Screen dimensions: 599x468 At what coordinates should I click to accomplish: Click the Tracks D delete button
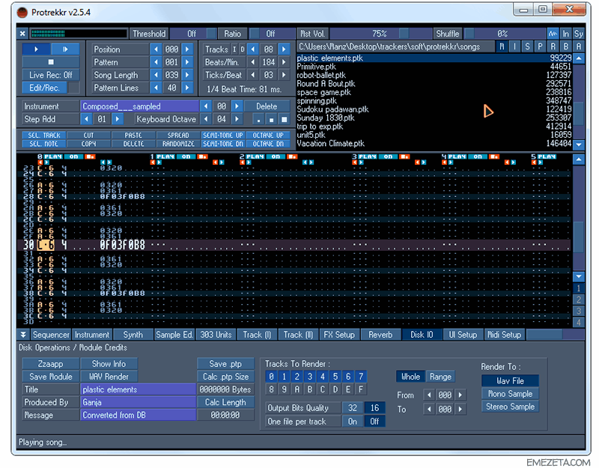242,49
